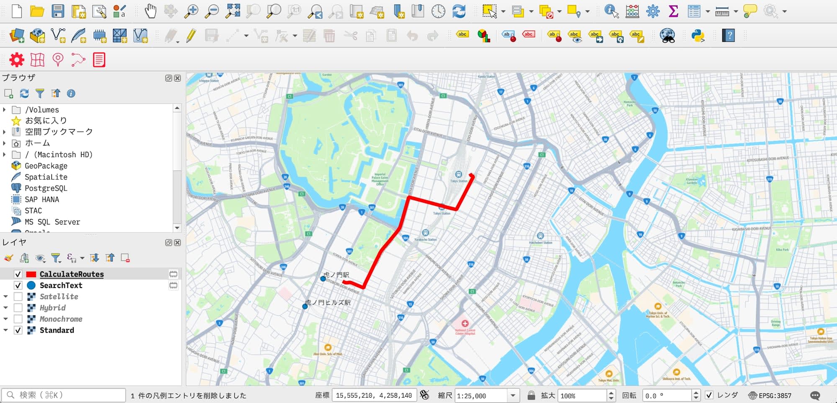Image resolution: width=837 pixels, height=403 pixels.
Task: Click the EPSG:3857 projection button
Action: click(x=770, y=395)
